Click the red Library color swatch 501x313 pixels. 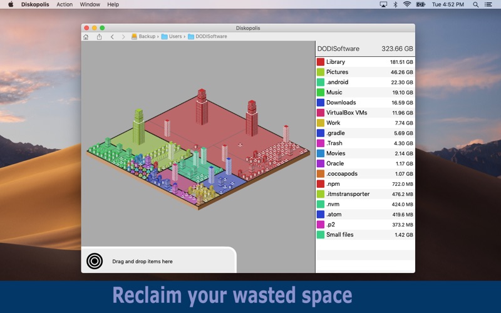(321, 62)
